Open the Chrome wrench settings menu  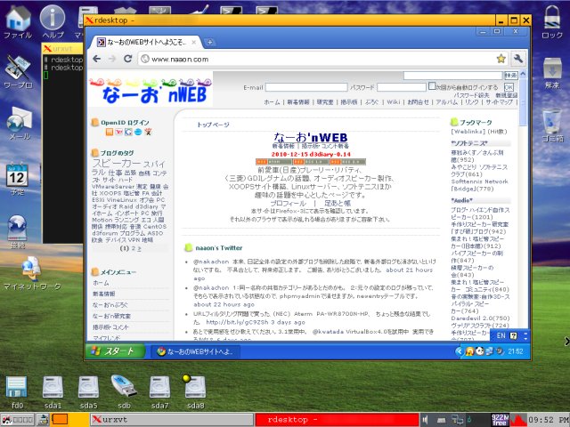click(518, 59)
